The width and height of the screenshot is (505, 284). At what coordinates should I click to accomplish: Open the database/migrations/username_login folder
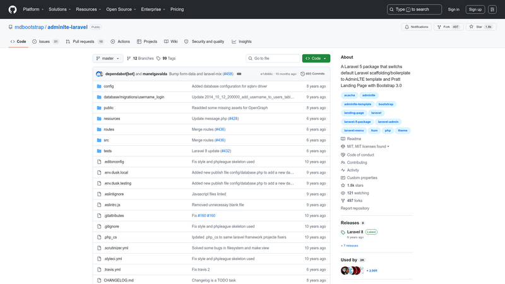[x=134, y=97]
